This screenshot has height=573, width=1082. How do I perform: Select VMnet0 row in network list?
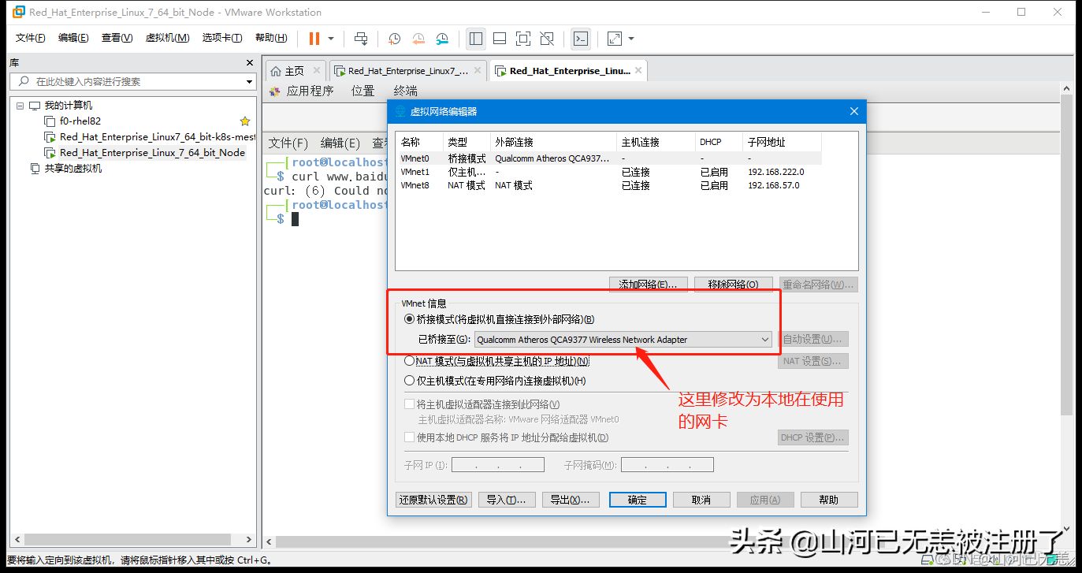coord(609,158)
